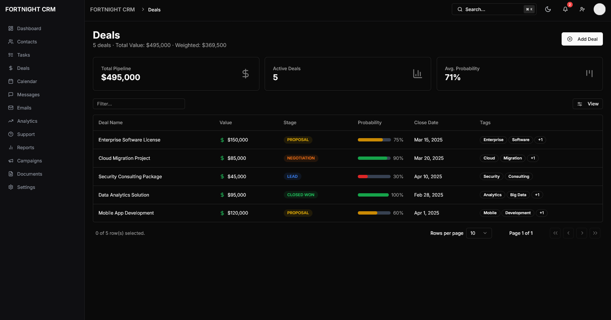Open Security Consulting Package deal name
This screenshot has height=320, width=611.
point(130,177)
